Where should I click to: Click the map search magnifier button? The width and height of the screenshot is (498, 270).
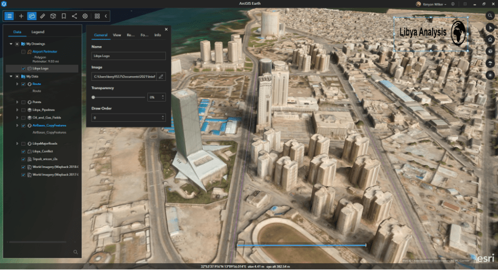tap(490, 15)
